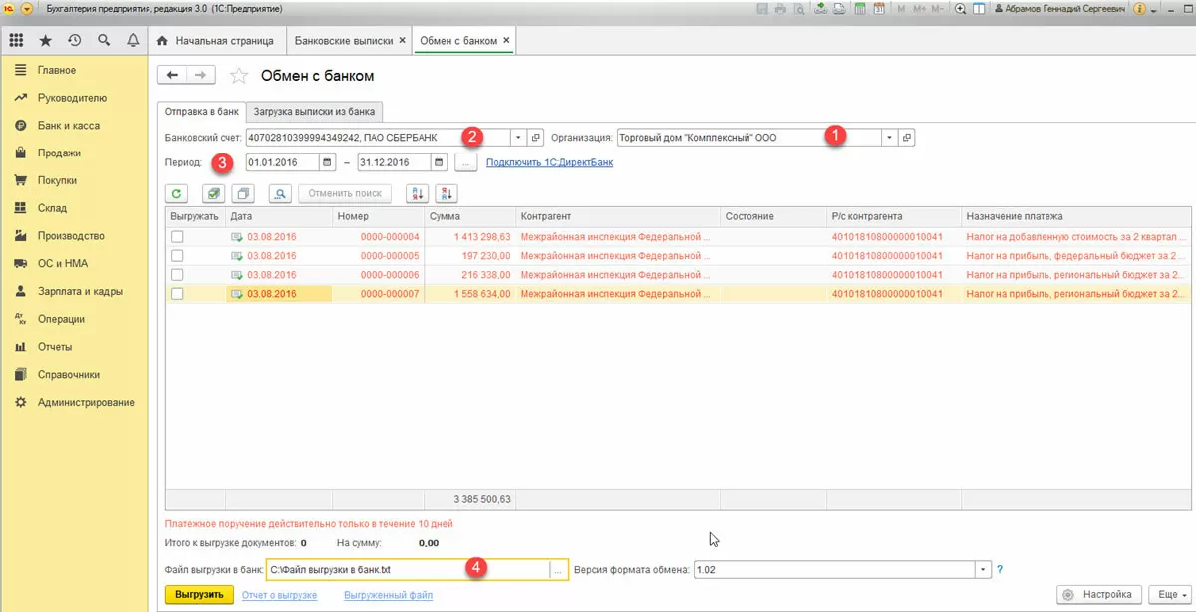Expand the Банковский счет dropdown
This screenshot has width=1196, height=612.
pyautogui.click(x=518, y=138)
